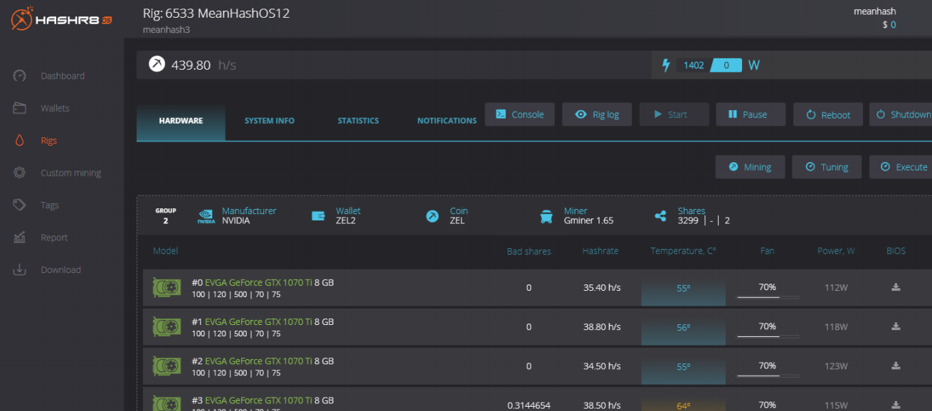Click the HASHR8 logo
Image resolution: width=932 pixels, height=411 pixels.
coord(61,19)
